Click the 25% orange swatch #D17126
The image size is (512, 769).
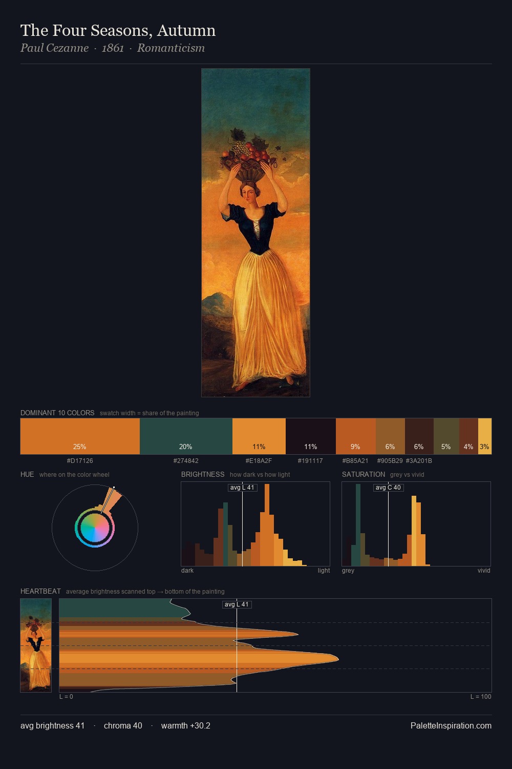point(80,436)
